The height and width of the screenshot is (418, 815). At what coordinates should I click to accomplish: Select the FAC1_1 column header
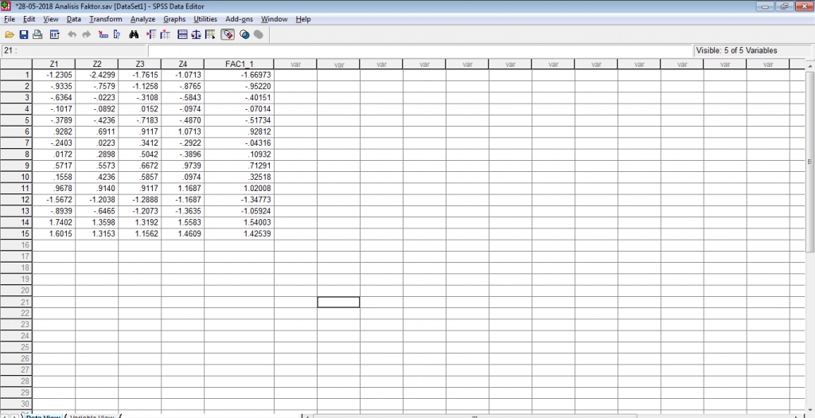[239, 64]
